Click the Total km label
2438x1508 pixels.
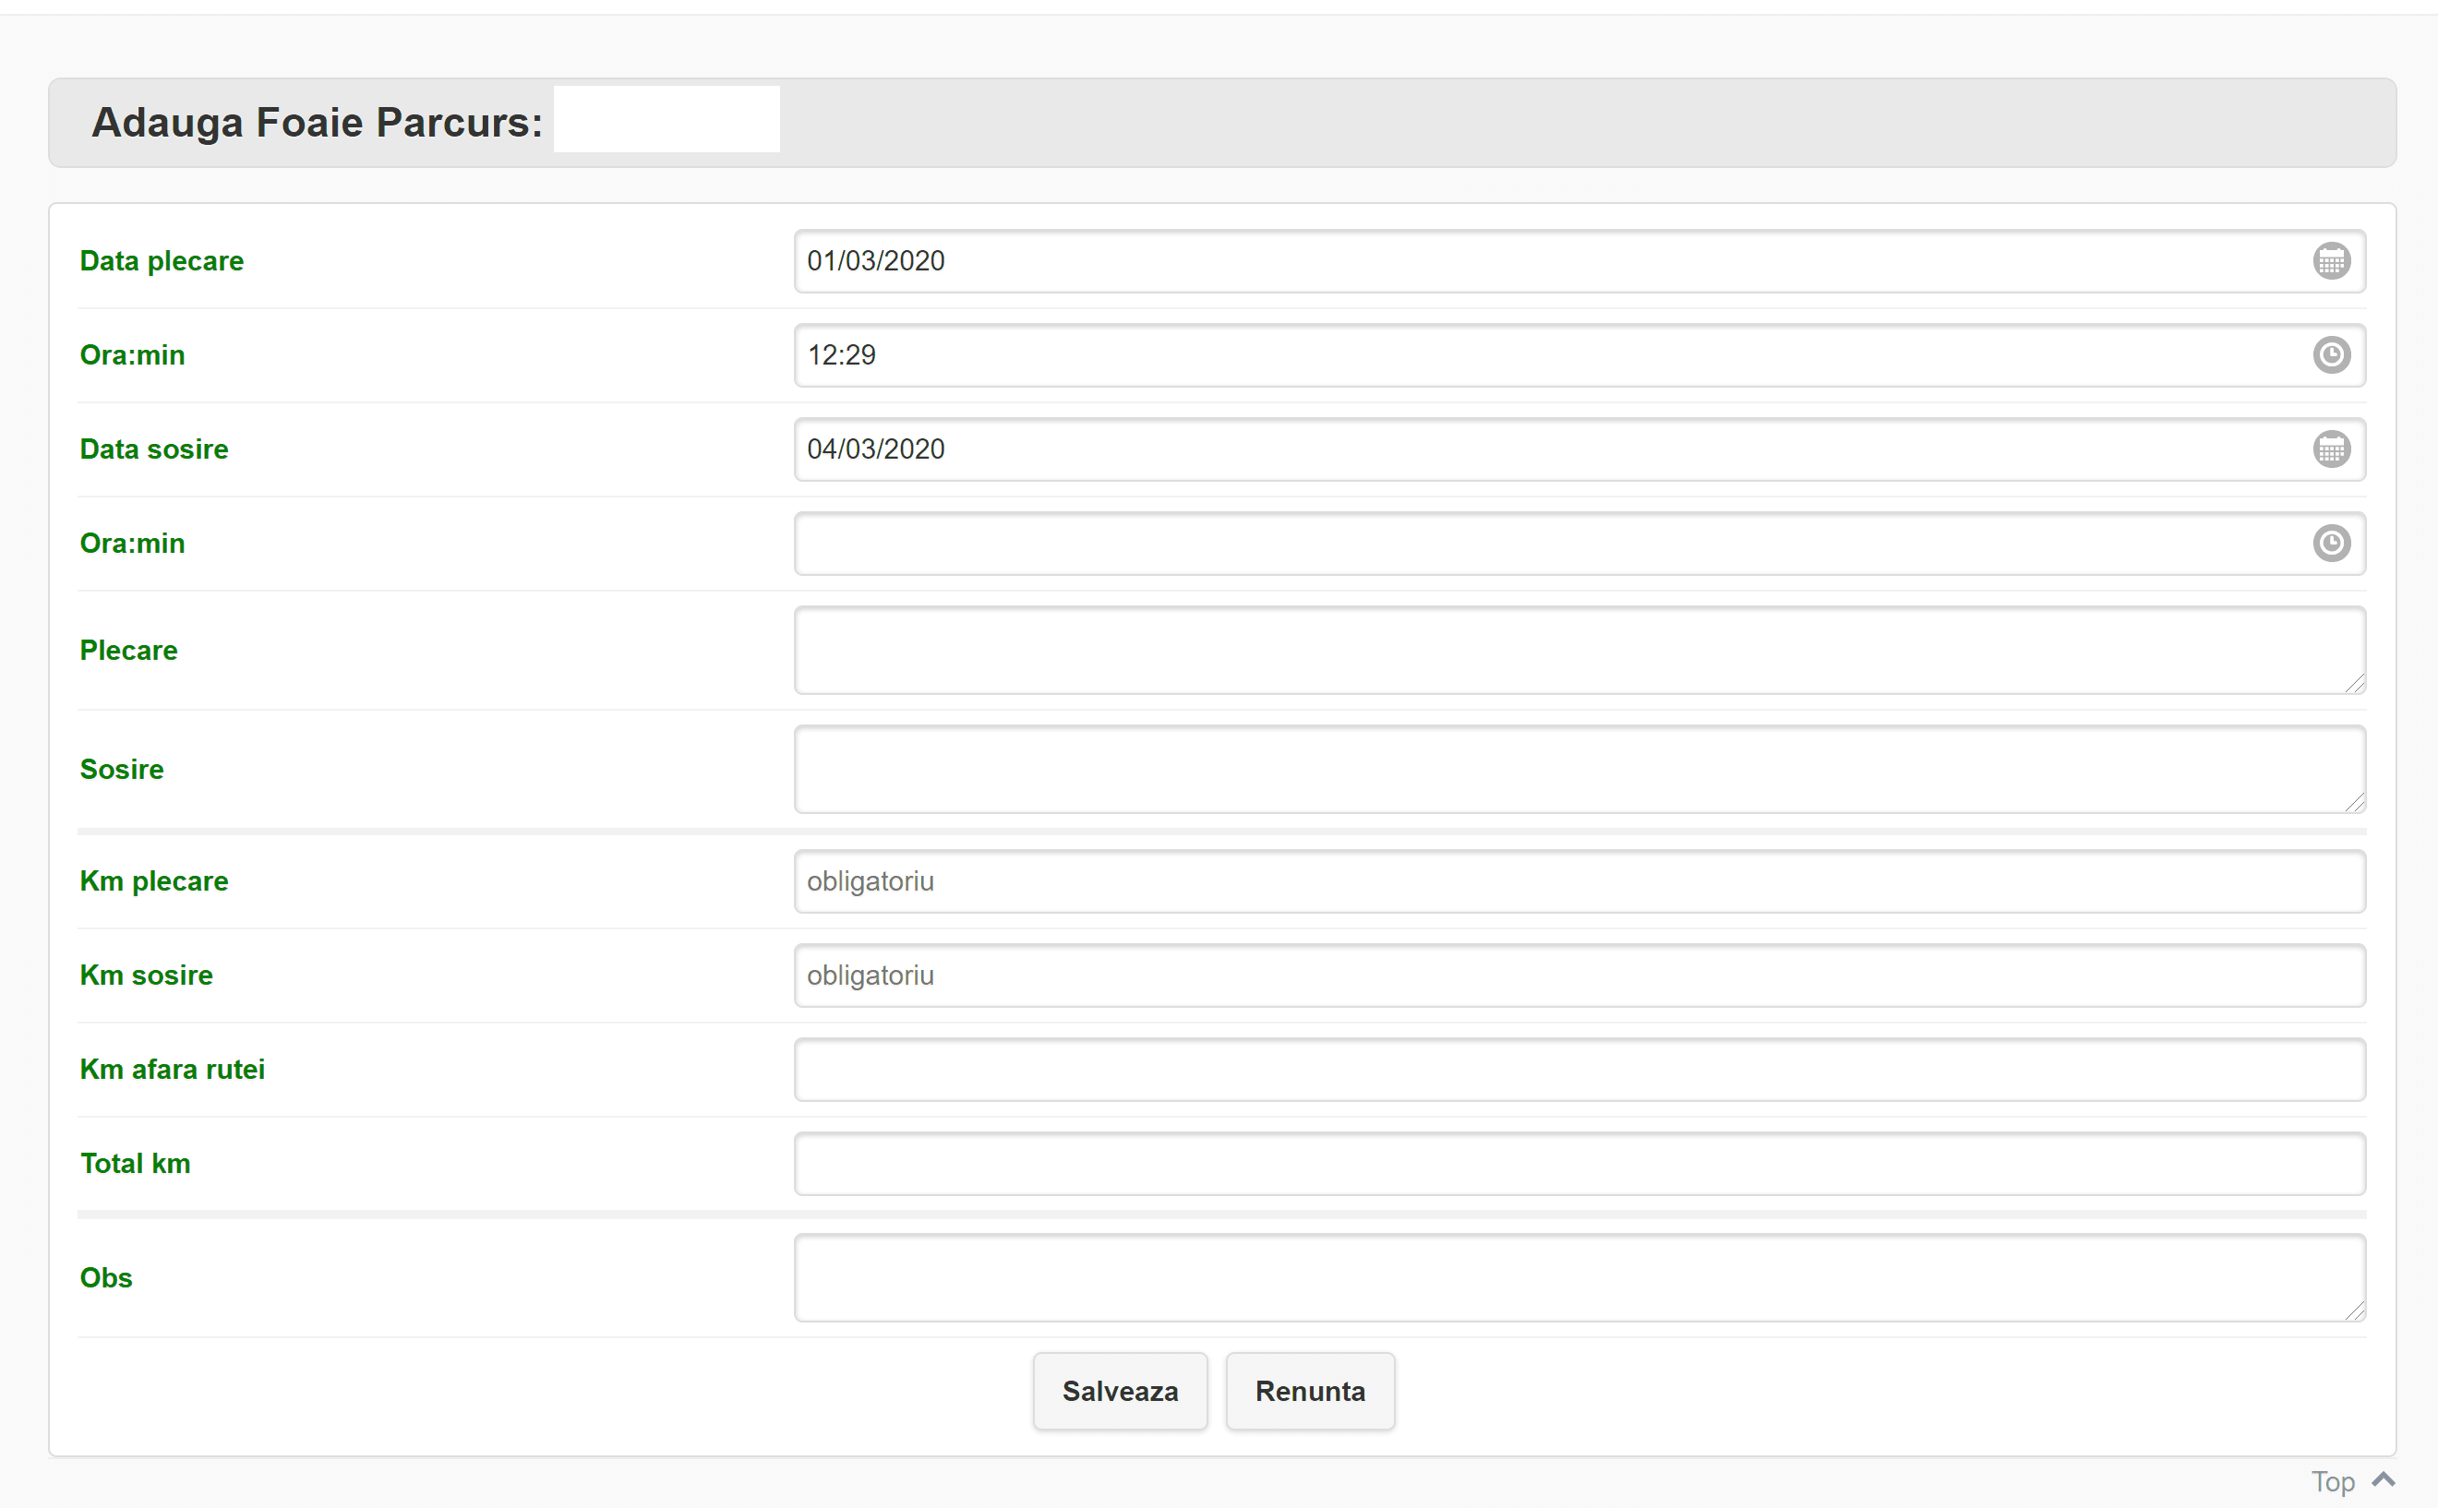[x=136, y=1164]
